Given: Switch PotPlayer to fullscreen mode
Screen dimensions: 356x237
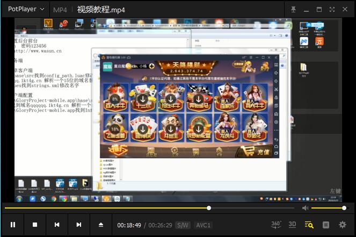Looking at the screenshot, I should 332,9.
